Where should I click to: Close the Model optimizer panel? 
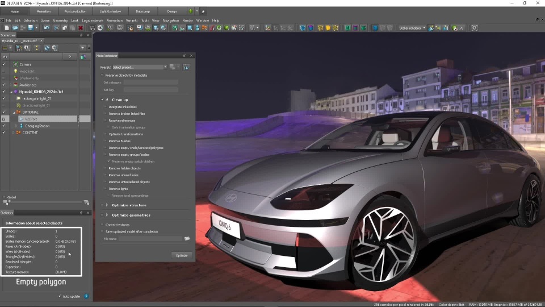click(x=191, y=56)
